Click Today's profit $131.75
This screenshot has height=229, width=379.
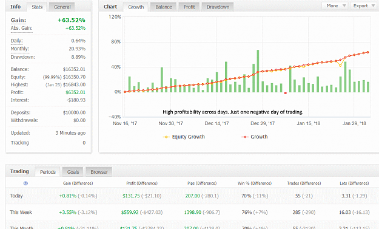click(131, 196)
